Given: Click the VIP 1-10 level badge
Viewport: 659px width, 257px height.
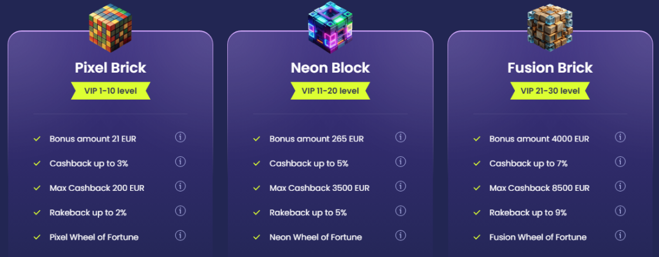Looking at the screenshot, I should [x=110, y=91].
